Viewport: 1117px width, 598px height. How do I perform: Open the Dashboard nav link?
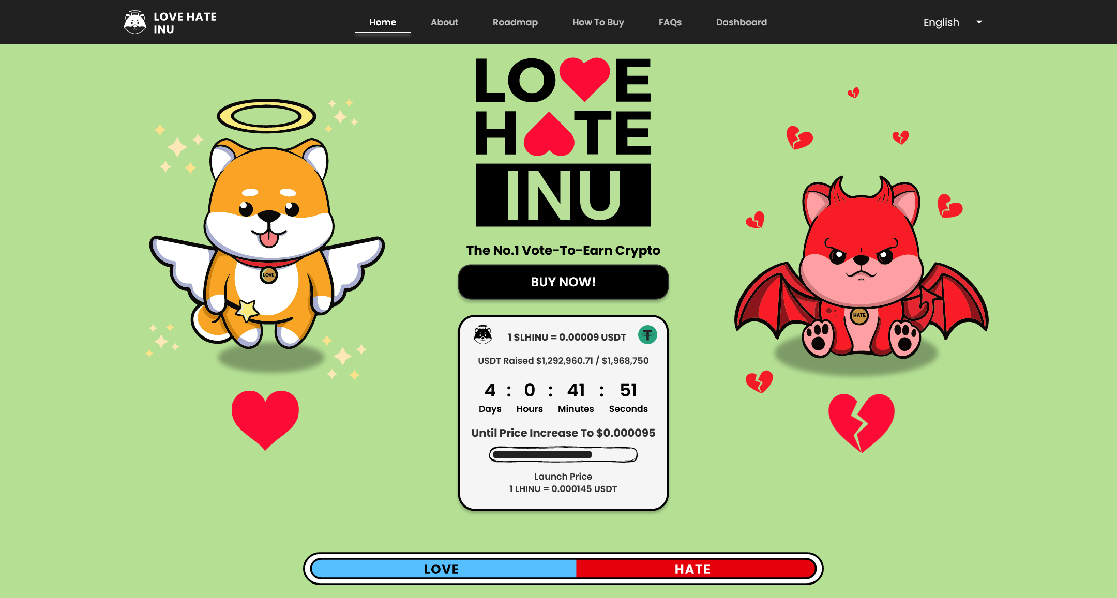click(741, 22)
